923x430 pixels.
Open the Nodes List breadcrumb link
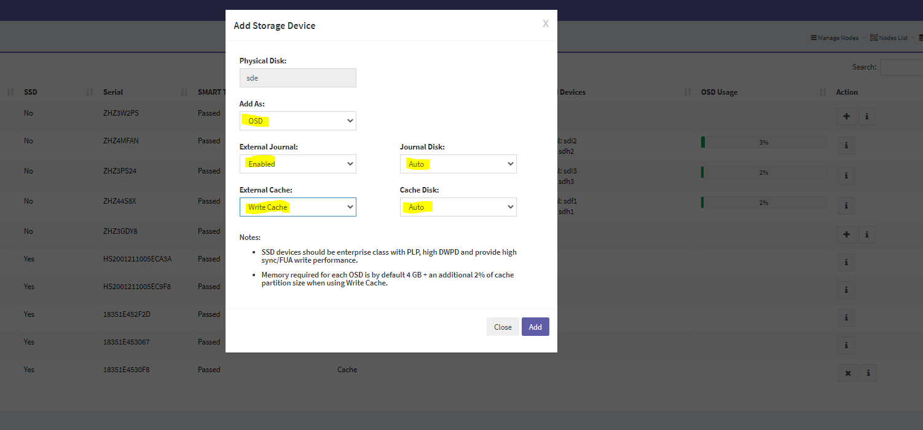pos(889,38)
